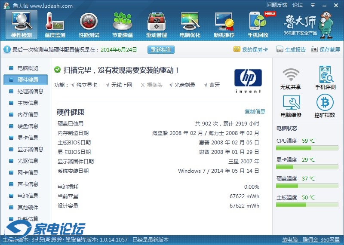Click the 装电脑，赚佣金-360网盟 link
Image resolution: width=344 pixels, height=245 pixels.
tap(310, 239)
